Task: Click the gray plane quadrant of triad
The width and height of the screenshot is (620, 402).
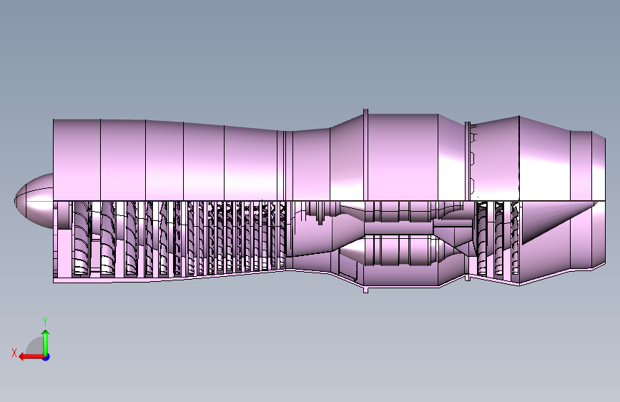Action: point(35,347)
